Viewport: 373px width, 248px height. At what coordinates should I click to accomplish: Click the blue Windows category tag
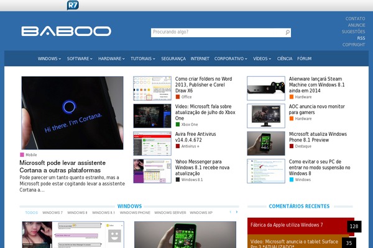click(x=300, y=180)
